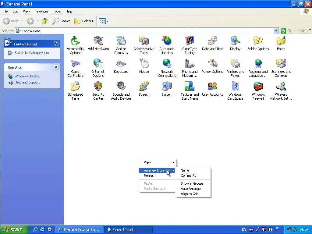Open the Edit menu
This screenshot has height=234, width=312.
15,11
